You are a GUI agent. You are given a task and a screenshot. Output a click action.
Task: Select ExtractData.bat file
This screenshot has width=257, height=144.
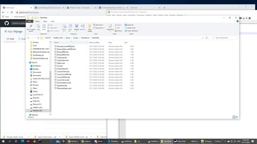[62, 69]
